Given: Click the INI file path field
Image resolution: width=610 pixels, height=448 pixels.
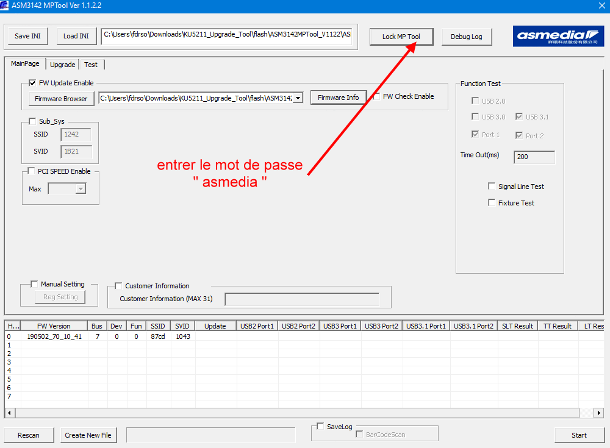Looking at the screenshot, I should click(x=227, y=36).
